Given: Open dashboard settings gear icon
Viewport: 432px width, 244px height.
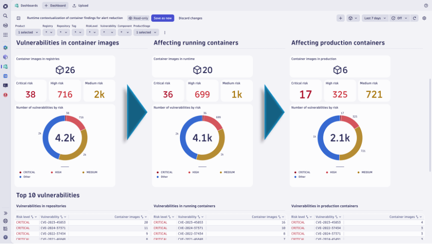Looking at the screenshot, I should tap(424, 18).
